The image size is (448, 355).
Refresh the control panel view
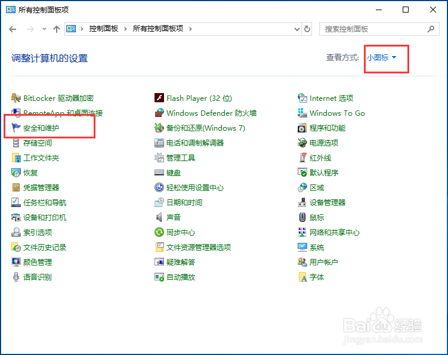(307, 29)
